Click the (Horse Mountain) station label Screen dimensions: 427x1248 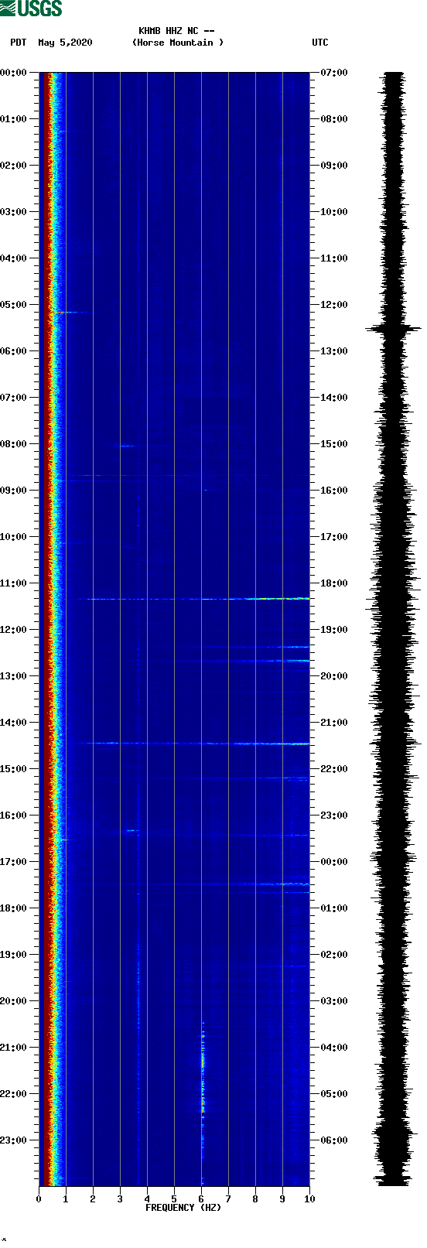[178, 43]
